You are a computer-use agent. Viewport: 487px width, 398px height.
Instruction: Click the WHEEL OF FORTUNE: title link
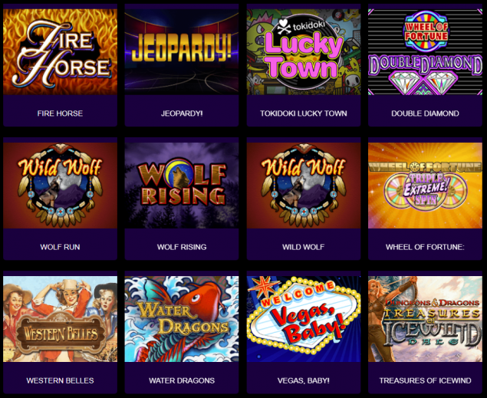(425, 247)
